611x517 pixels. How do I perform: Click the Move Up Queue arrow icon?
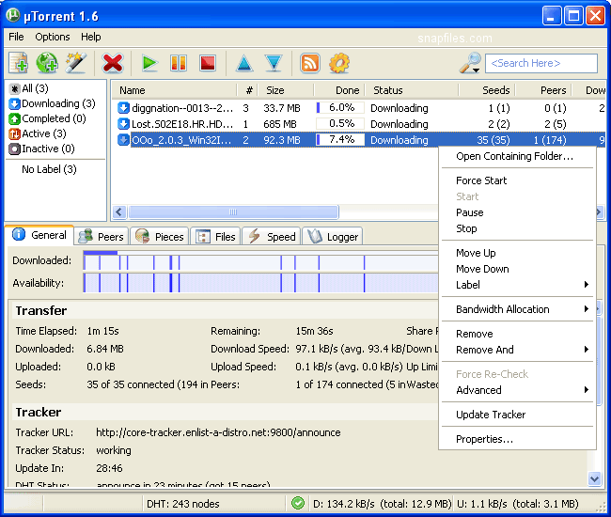click(x=244, y=63)
